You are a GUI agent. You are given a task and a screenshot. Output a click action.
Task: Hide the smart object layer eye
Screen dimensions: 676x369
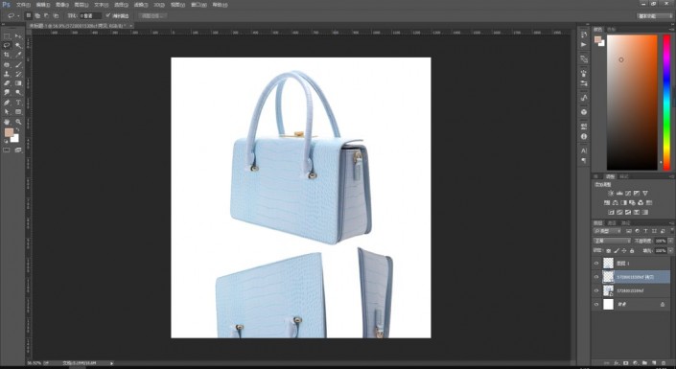pyautogui.click(x=596, y=290)
